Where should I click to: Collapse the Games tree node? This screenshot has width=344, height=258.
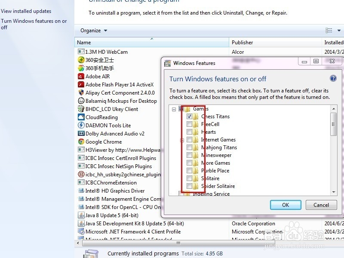pyautogui.click(x=174, y=109)
